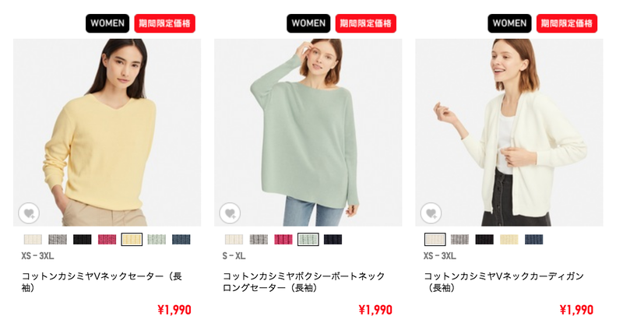Viewport: 623px width, 330px height.
Task: Select blue swatch for V-neck cardigan
Action: tap(533, 240)
